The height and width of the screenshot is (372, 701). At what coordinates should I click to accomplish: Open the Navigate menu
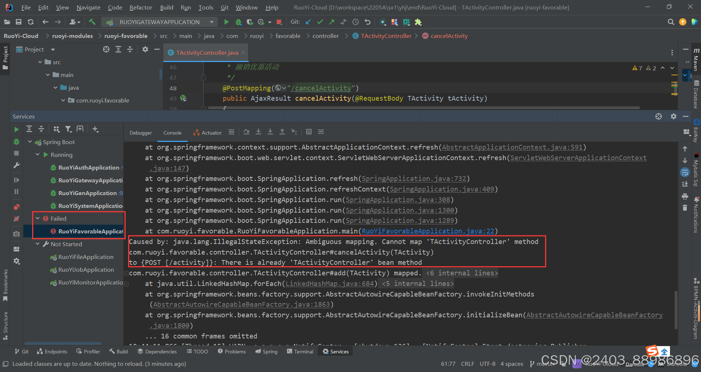click(88, 7)
